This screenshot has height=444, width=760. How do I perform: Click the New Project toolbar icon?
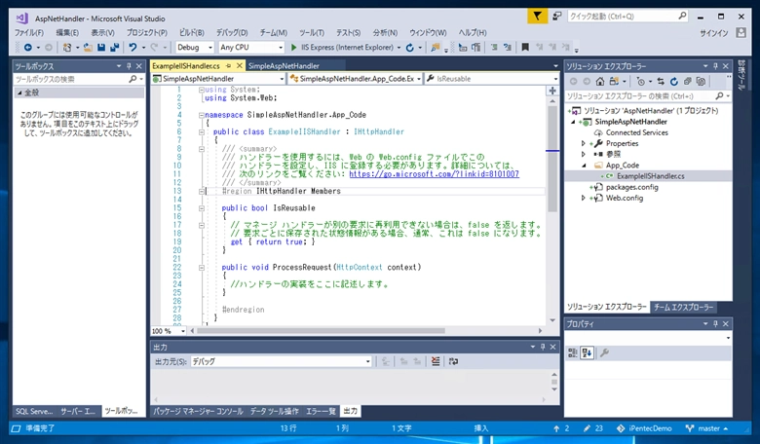pos(67,48)
